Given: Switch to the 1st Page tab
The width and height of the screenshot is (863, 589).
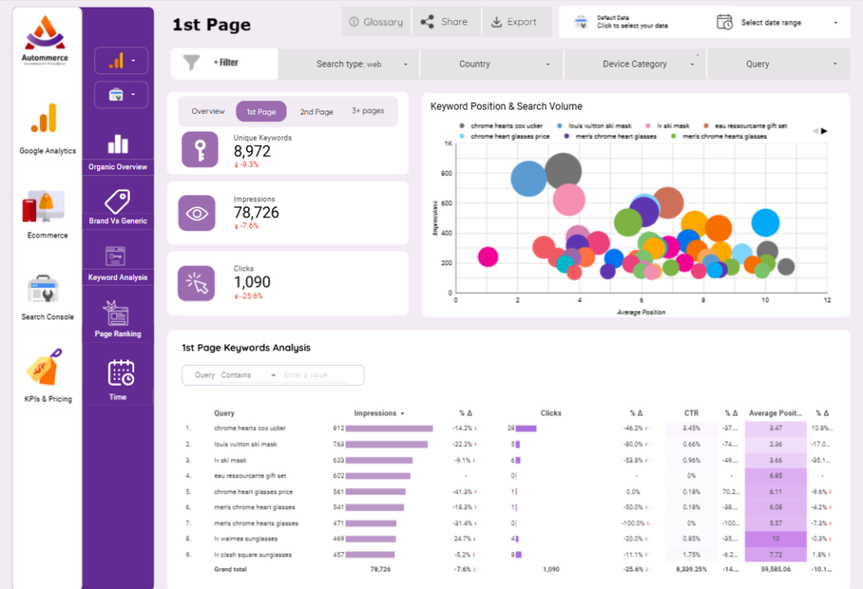Looking at the screenshot, I should point(261,112).
